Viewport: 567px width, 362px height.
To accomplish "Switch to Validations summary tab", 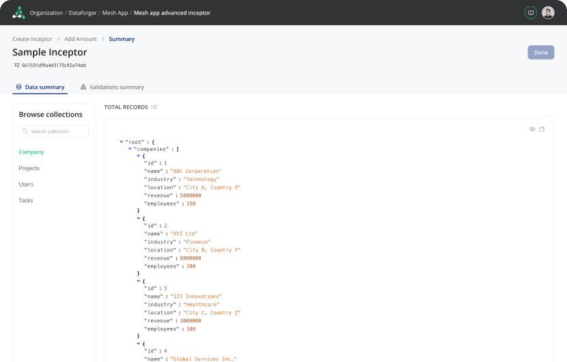I will click(x=116, y=87).
